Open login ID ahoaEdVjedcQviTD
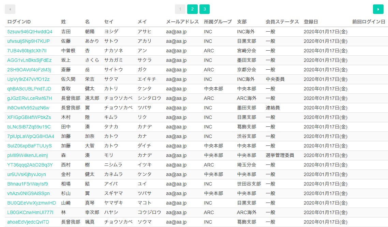Screen dimensions: 388x227 [28, 222]
